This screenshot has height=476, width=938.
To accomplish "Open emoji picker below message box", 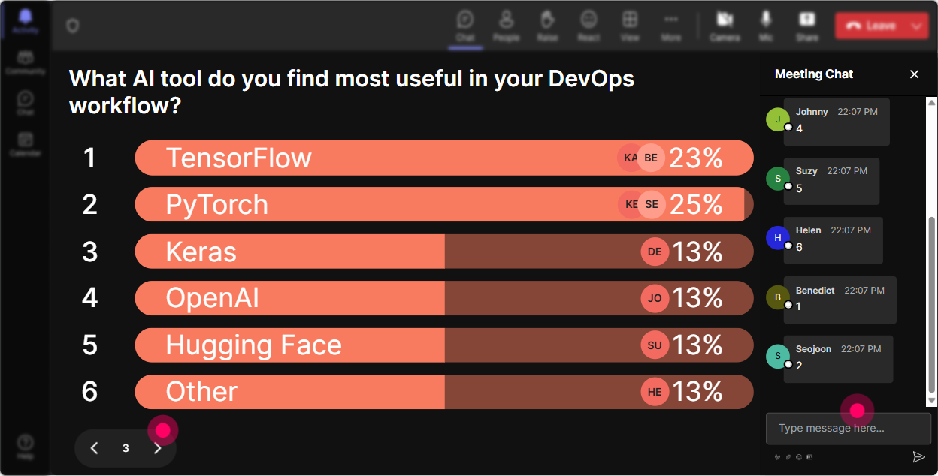I will (x=799, y=456).
